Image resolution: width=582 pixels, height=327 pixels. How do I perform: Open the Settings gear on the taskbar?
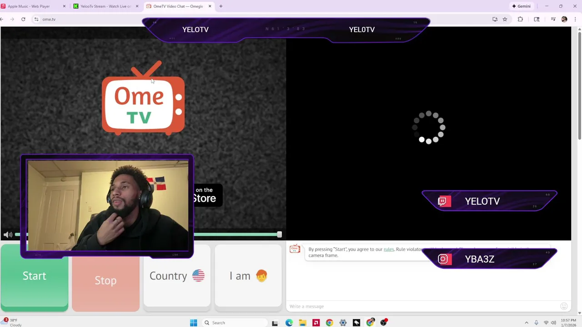pyautogui.click(x=343, y=322)
